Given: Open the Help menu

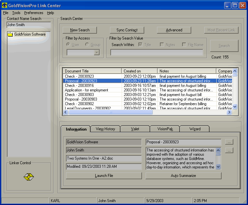Looking at the screenshot, I should coord(51,13).
